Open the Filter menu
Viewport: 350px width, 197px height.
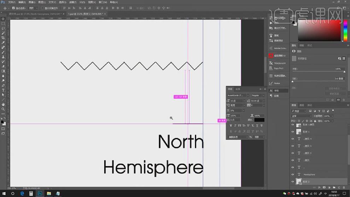click(73, 2)
